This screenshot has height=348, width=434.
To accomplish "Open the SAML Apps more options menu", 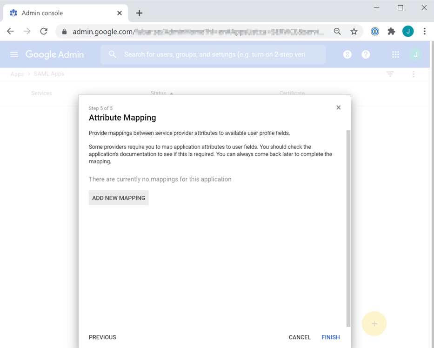I will pos(413,74).
